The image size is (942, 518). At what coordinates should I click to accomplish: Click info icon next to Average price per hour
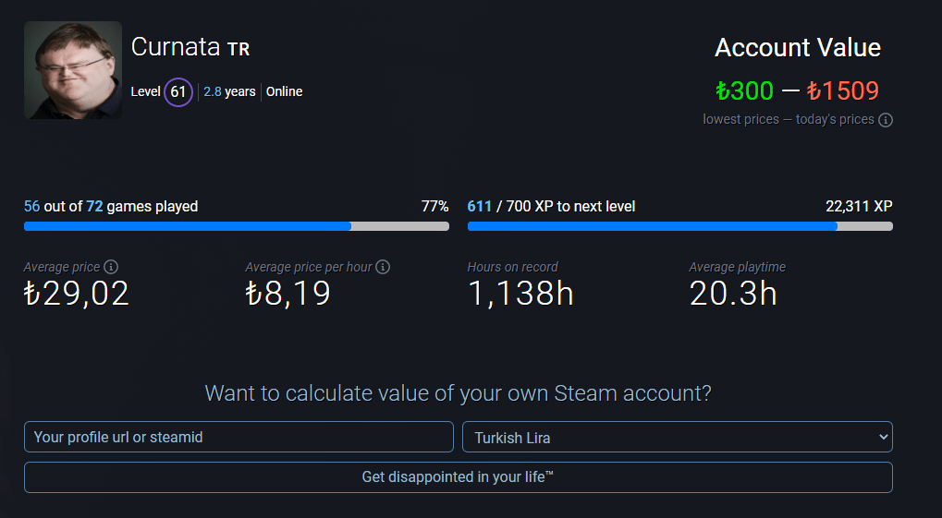coord(383,267)
